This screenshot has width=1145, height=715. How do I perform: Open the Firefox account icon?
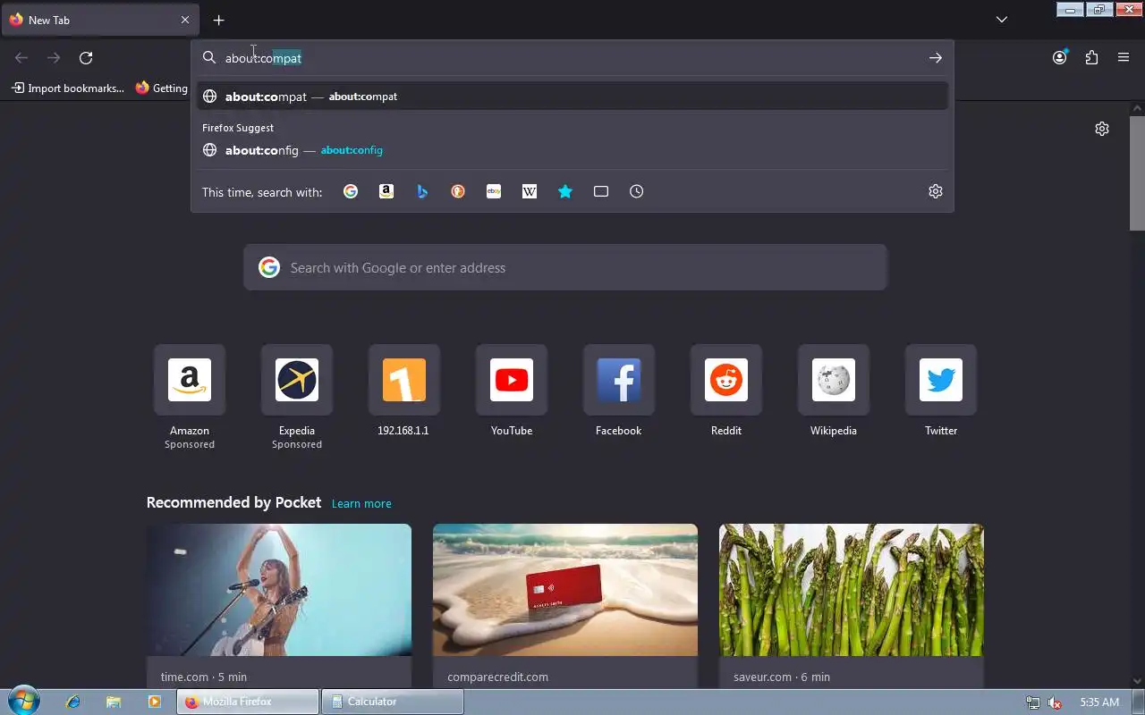pyautogui.click(x=1060, y=58)
